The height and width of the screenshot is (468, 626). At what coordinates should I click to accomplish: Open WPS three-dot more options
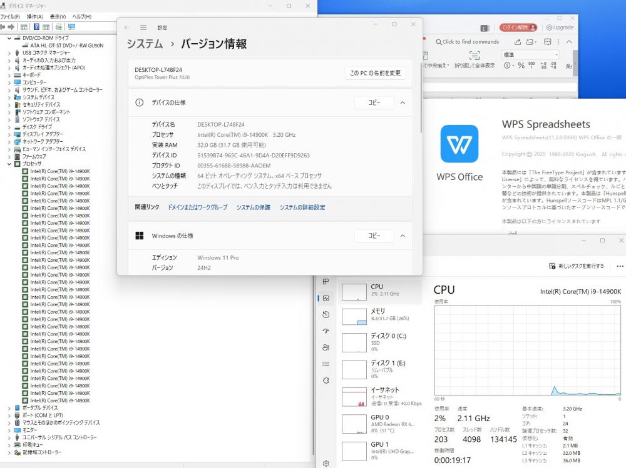point(558,42)
